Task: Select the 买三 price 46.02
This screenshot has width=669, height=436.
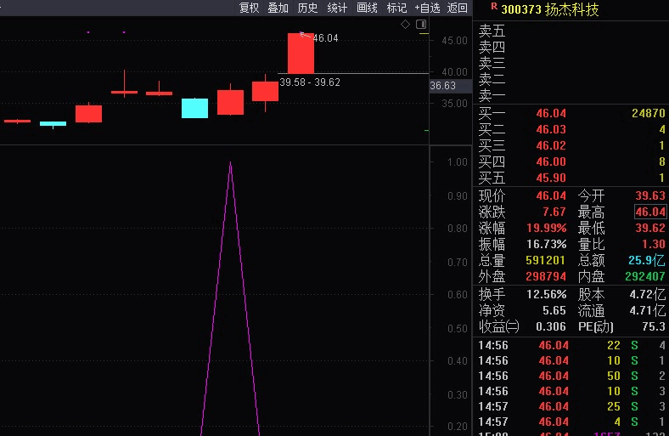Action: (551, 145)
